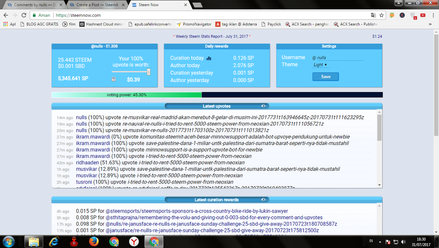Open the Theme dropdown set to Light
This screenshot has height=248, width=439.
click(x=320, y=65)
